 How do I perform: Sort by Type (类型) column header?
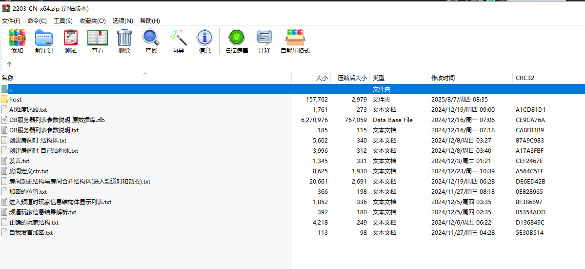click(399, 78)
